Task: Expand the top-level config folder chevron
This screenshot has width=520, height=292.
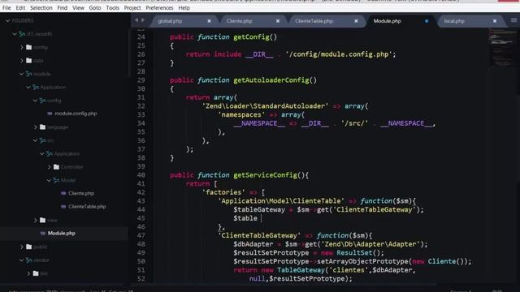Action: tap(22, 47)
